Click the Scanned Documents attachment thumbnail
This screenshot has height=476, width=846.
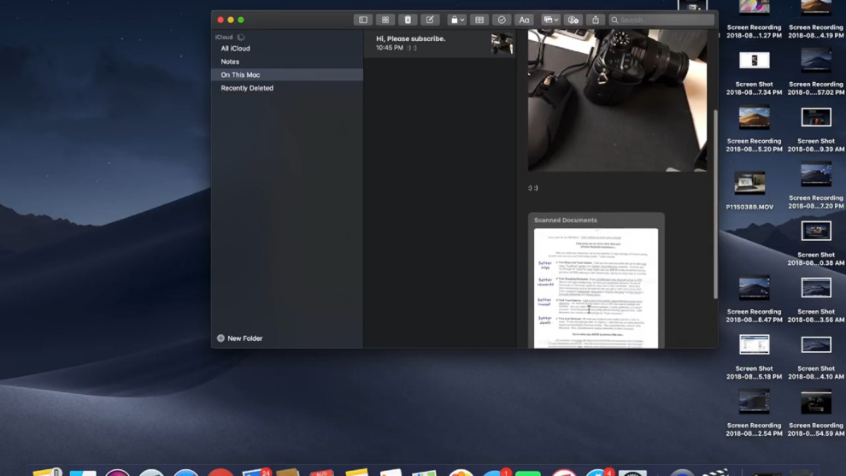click(596, 286)
